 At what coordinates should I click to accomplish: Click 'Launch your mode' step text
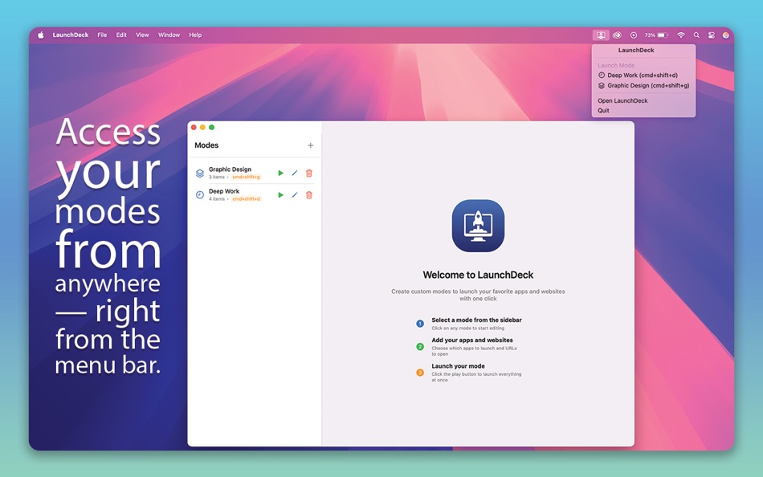pyautogui.click(x=458, y=366)
